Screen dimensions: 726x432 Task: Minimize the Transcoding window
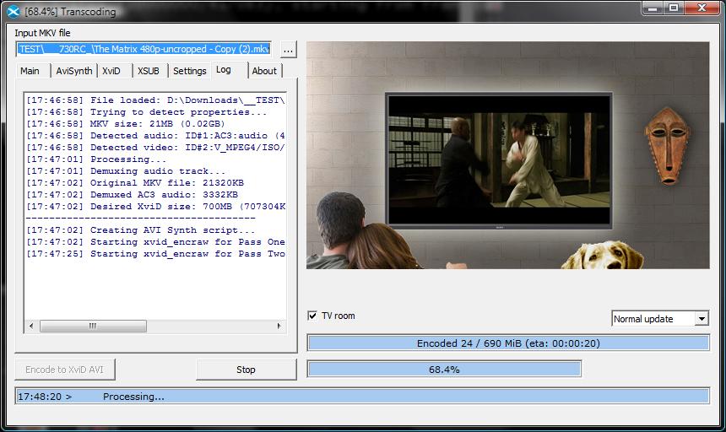pos(653,8)
